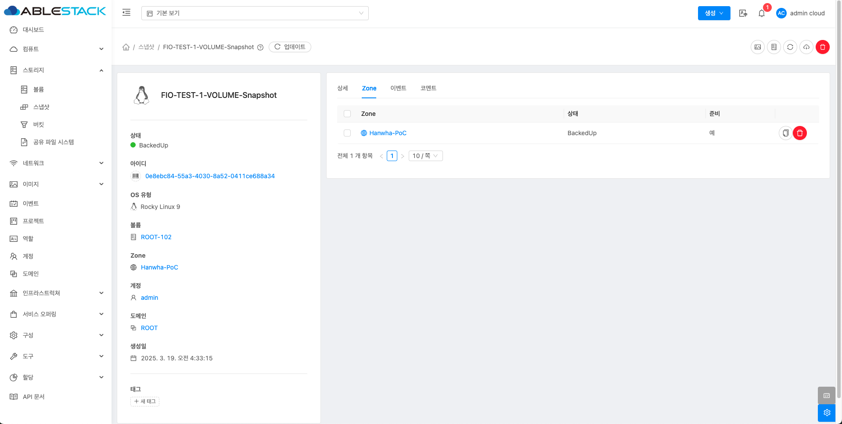This screenshot has height=424, width=842.
Task: Open the 10 / 쪽 page size dropdown
Action: (x=425, y=156)
